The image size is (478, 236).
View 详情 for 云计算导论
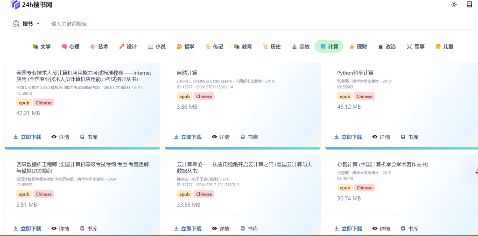click(221, 229)
